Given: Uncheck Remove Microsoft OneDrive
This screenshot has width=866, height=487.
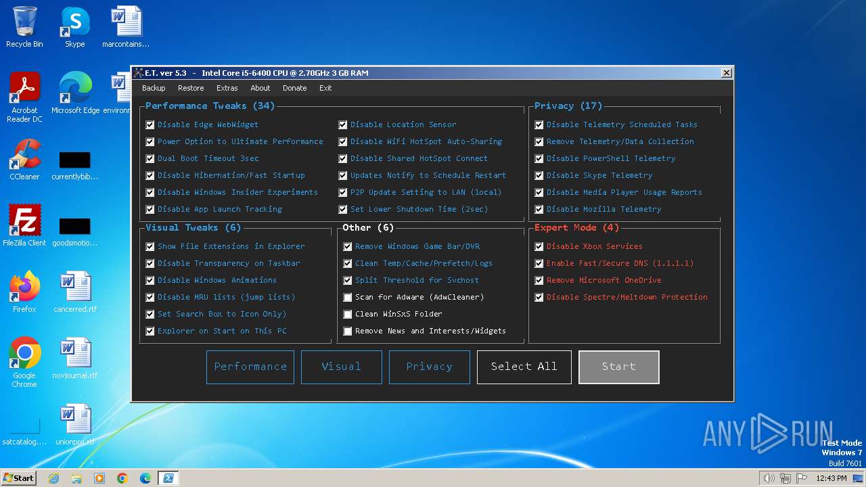Looking at the screenshot, I should click(x=539, y=281).
